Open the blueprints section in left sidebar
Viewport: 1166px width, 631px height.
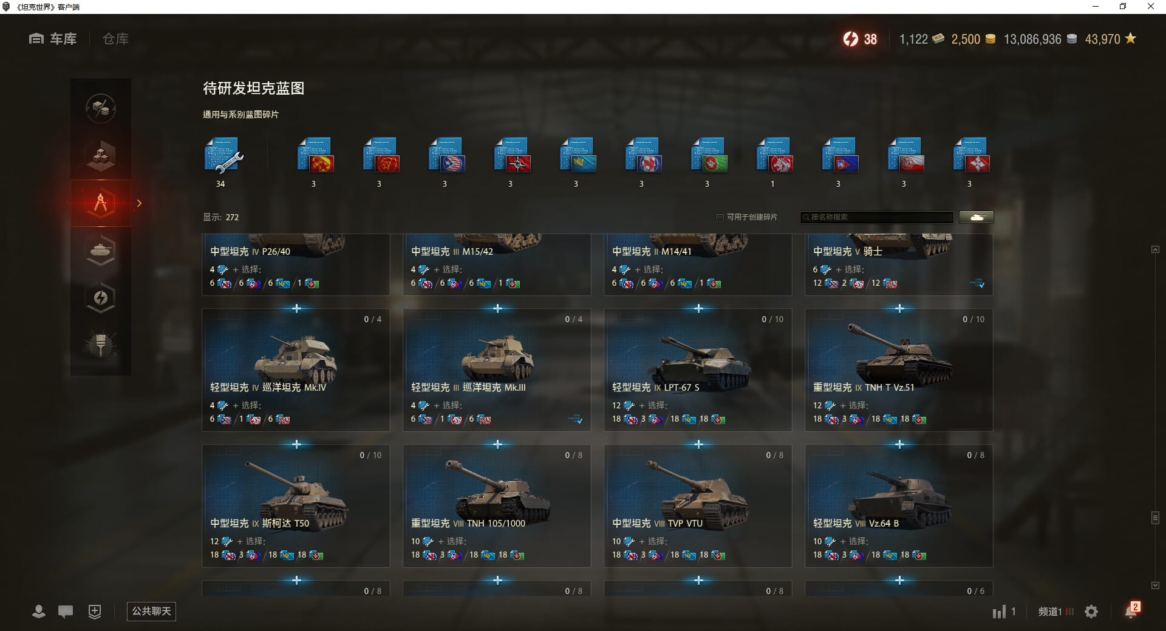101,203
